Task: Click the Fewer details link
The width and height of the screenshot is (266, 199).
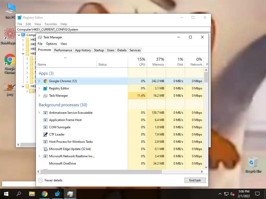Action: tap(54, 180)
